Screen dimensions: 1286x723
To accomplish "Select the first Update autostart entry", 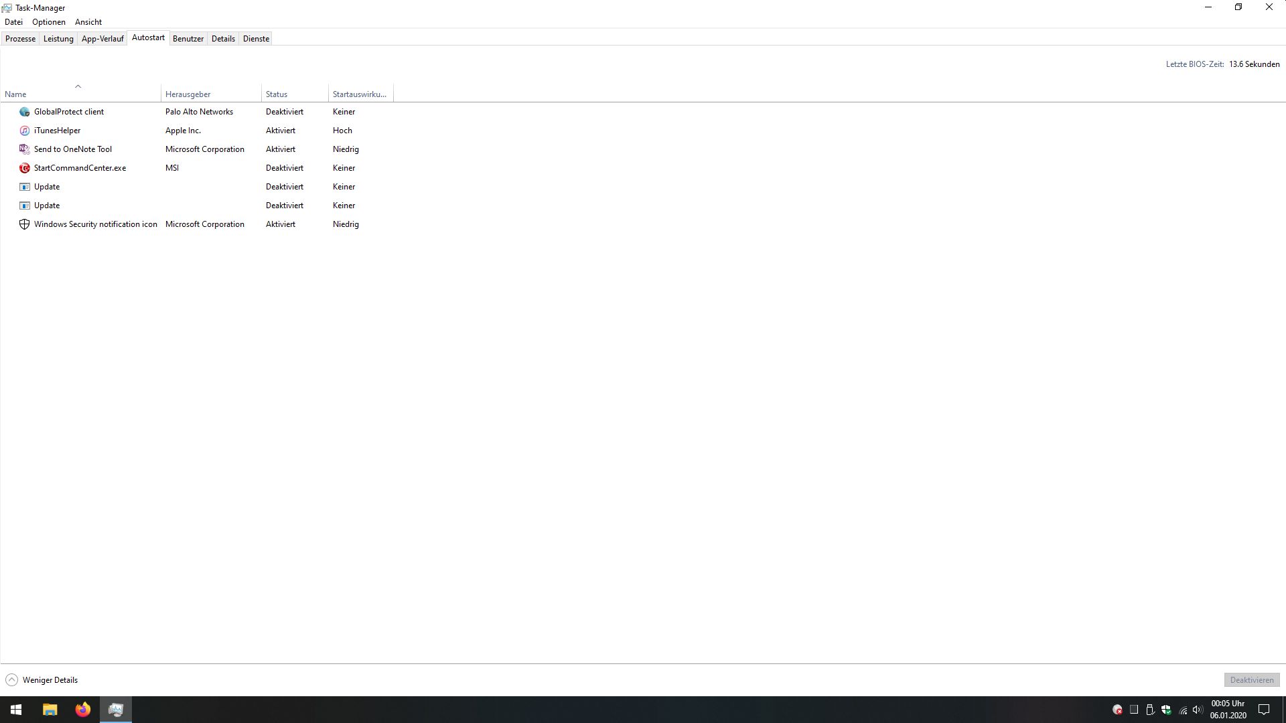I will [47, 187].
